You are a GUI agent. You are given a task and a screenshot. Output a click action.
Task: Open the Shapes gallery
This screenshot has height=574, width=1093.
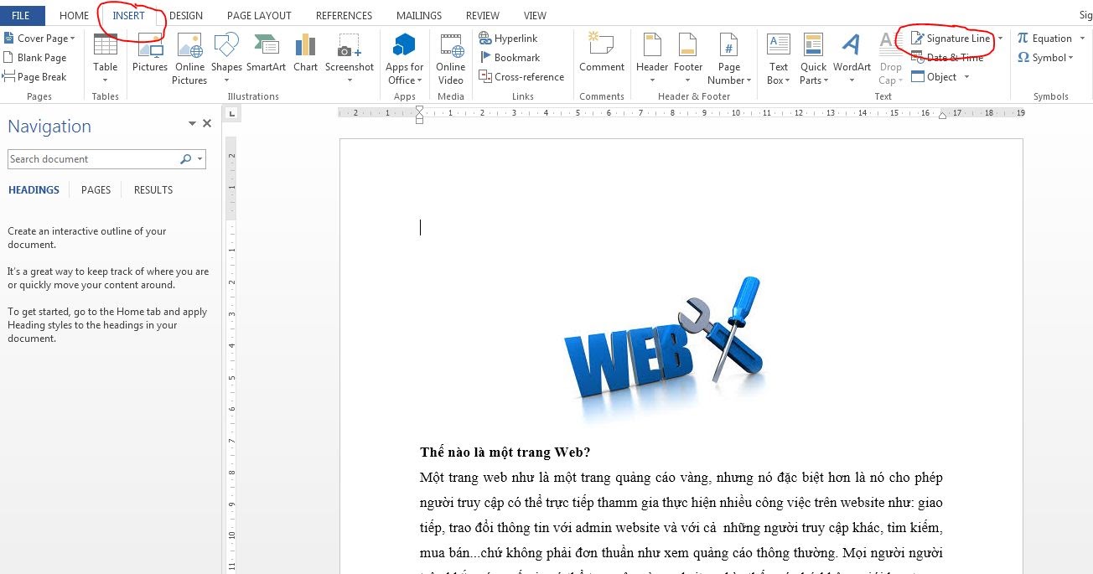[226, 59]
